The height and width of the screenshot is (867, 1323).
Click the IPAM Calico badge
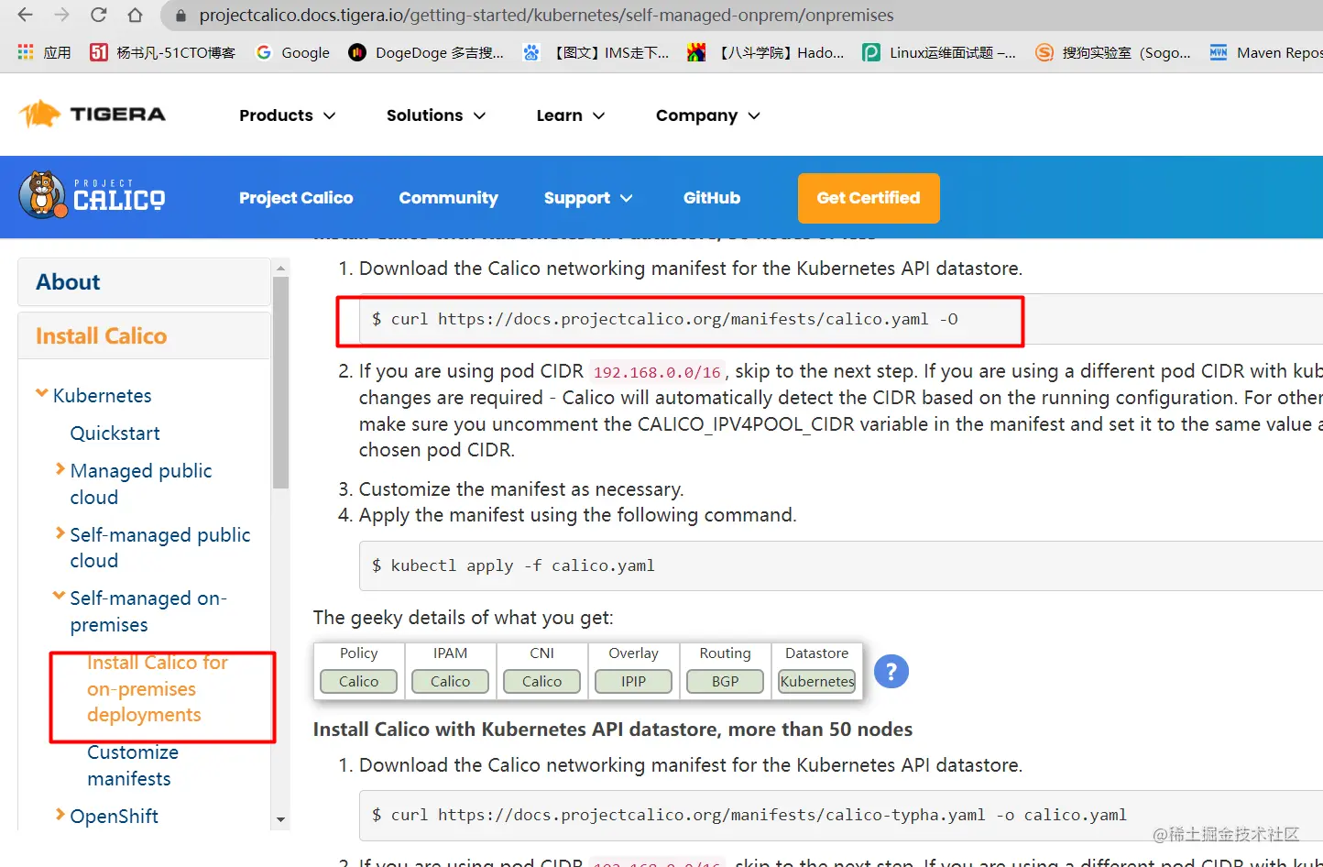[451, 682]
